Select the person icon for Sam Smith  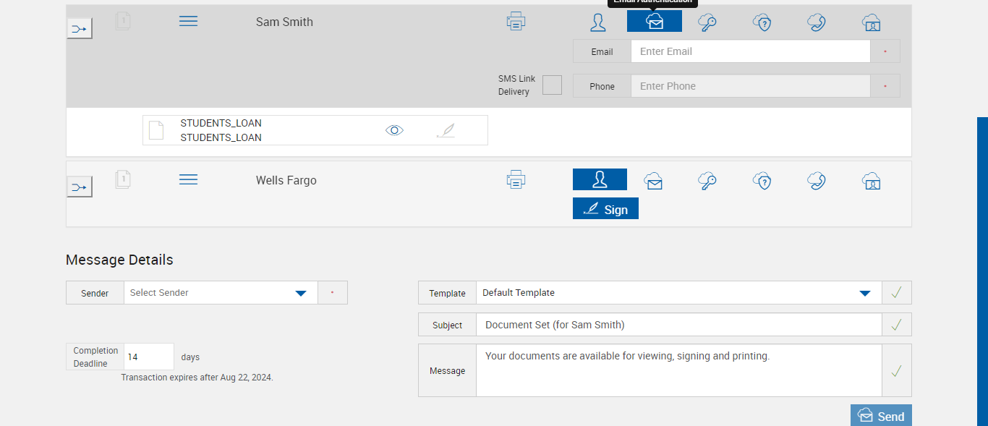[x=598, y=22]
